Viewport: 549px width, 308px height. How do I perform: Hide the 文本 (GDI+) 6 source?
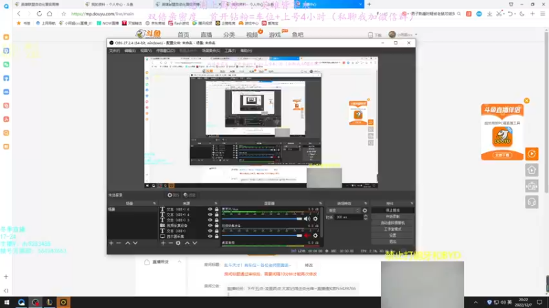tap(210, 209)
